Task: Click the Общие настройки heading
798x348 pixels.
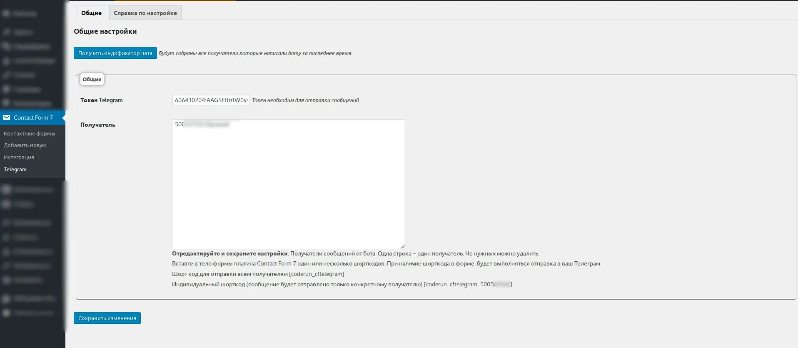Action: coord(105,31)
